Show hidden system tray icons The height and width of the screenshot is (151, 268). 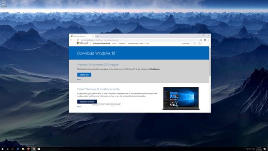tap(245, 149)
